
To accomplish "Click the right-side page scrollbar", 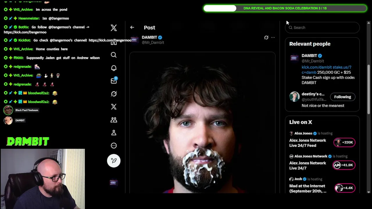I will pos(369,89).
